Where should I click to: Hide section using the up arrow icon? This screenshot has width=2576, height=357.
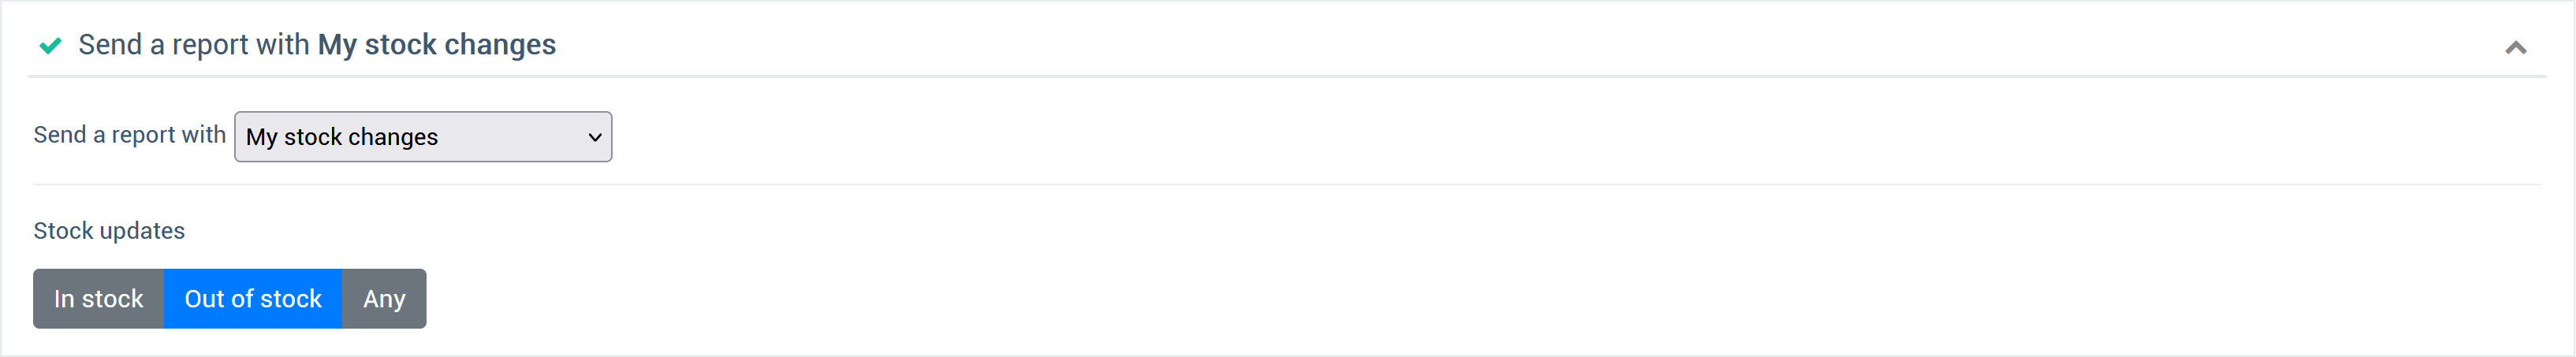(x=2515, y=47)
